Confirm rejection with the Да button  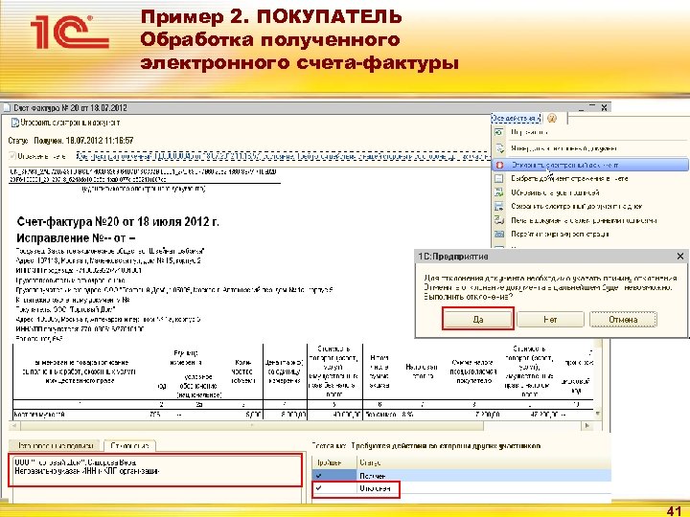tap(478, 319)
